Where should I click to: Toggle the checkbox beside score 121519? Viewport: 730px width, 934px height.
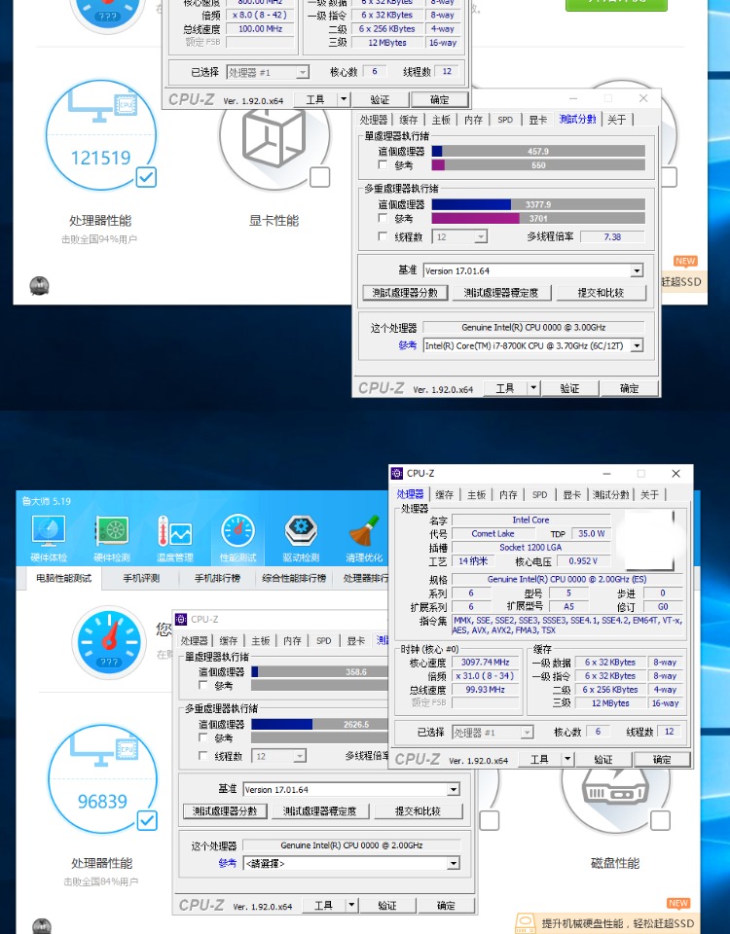(147, 177)
